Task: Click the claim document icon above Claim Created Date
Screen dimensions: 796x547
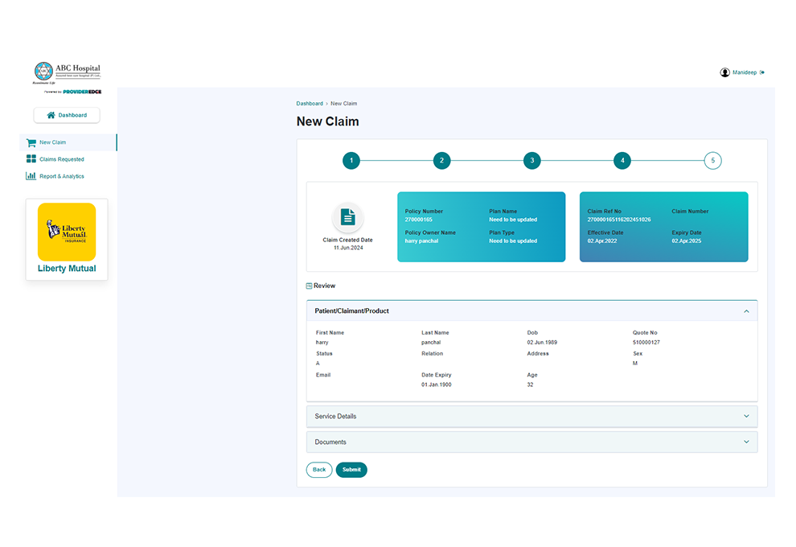Action: click(348, 216)
